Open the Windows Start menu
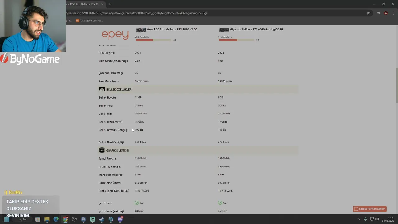Screen dimensions: 398x224 click(x=7, y=219)
